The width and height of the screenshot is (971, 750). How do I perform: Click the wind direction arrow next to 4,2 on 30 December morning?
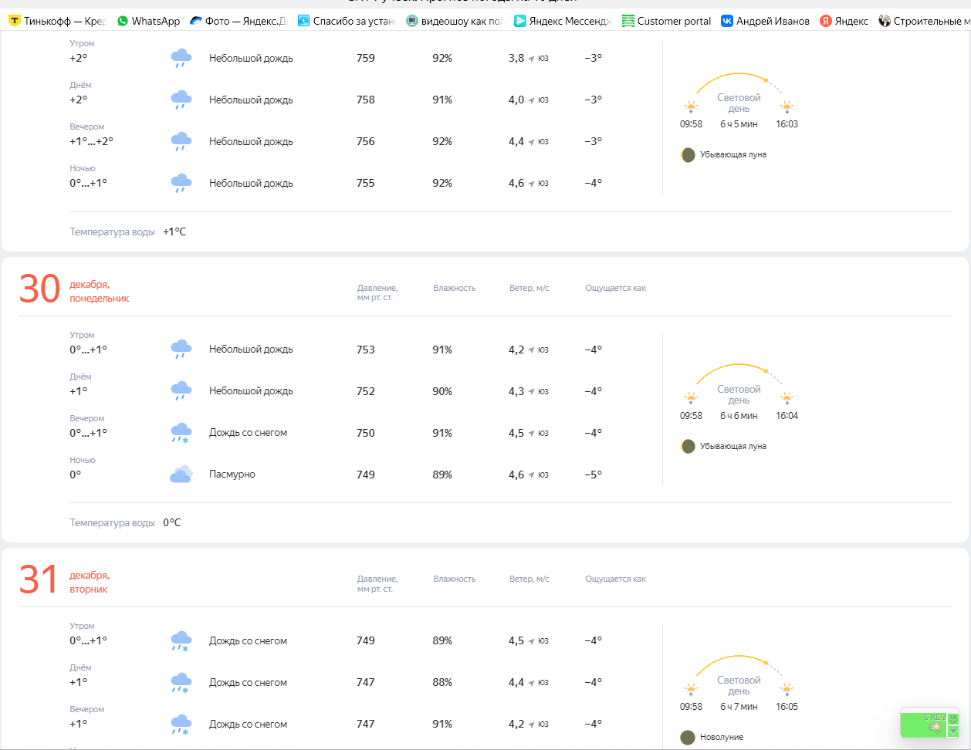point(532,350)
